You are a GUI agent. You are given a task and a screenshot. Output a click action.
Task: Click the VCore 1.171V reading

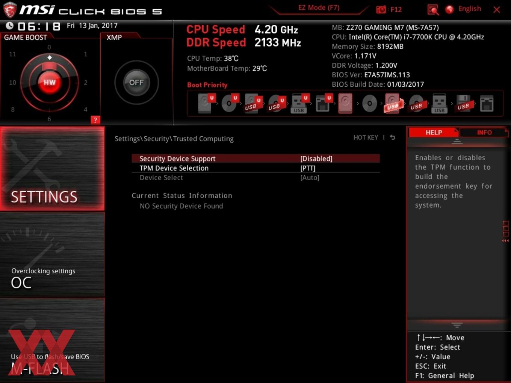[354, 56]
